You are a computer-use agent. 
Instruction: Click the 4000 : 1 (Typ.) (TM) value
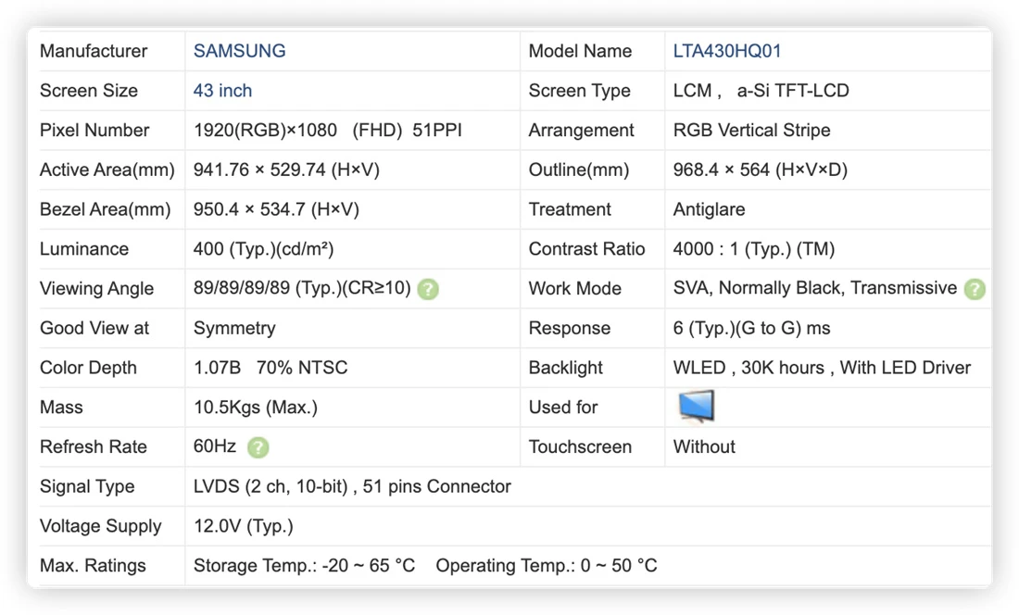click(x=754, y=249)
